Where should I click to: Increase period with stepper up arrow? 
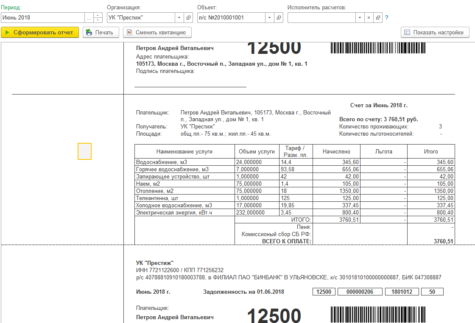click(x=98, y=15)
